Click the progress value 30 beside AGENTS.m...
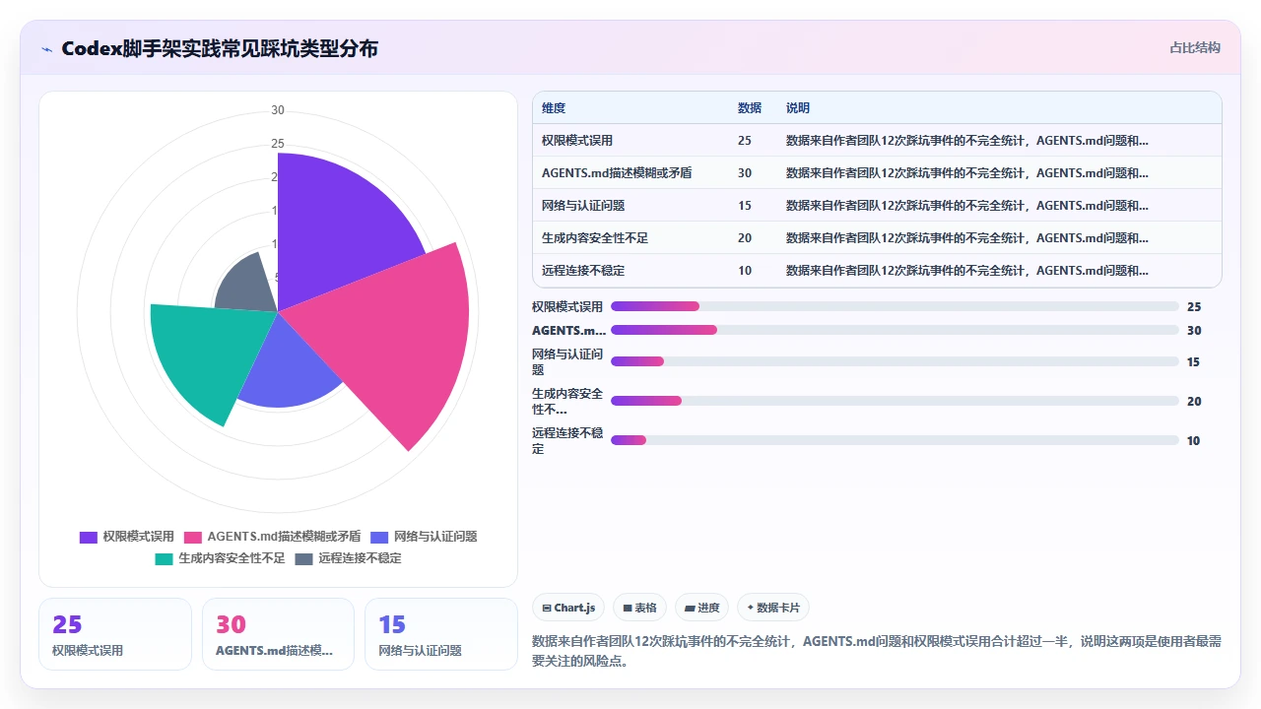 coord(1194,331)
